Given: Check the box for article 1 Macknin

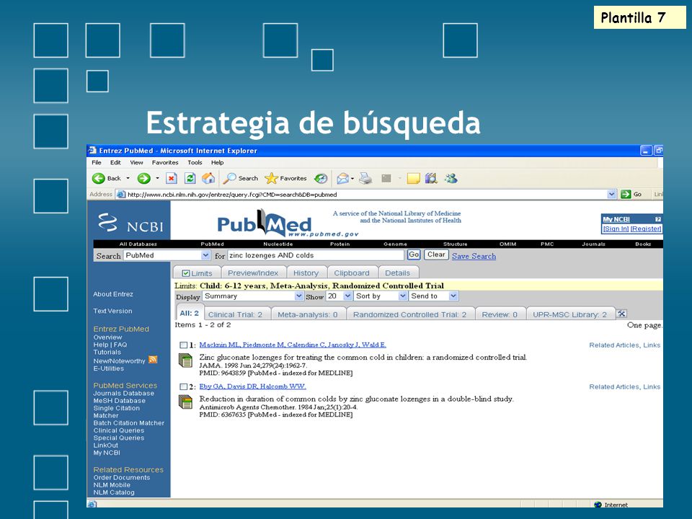Looking at the screenshot, I should click(184, 345).
